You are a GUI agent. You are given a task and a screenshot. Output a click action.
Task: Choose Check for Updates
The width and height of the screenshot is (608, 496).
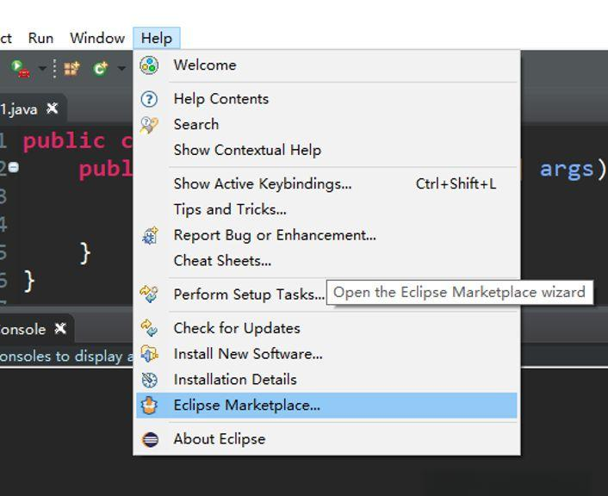pos(326,328)
